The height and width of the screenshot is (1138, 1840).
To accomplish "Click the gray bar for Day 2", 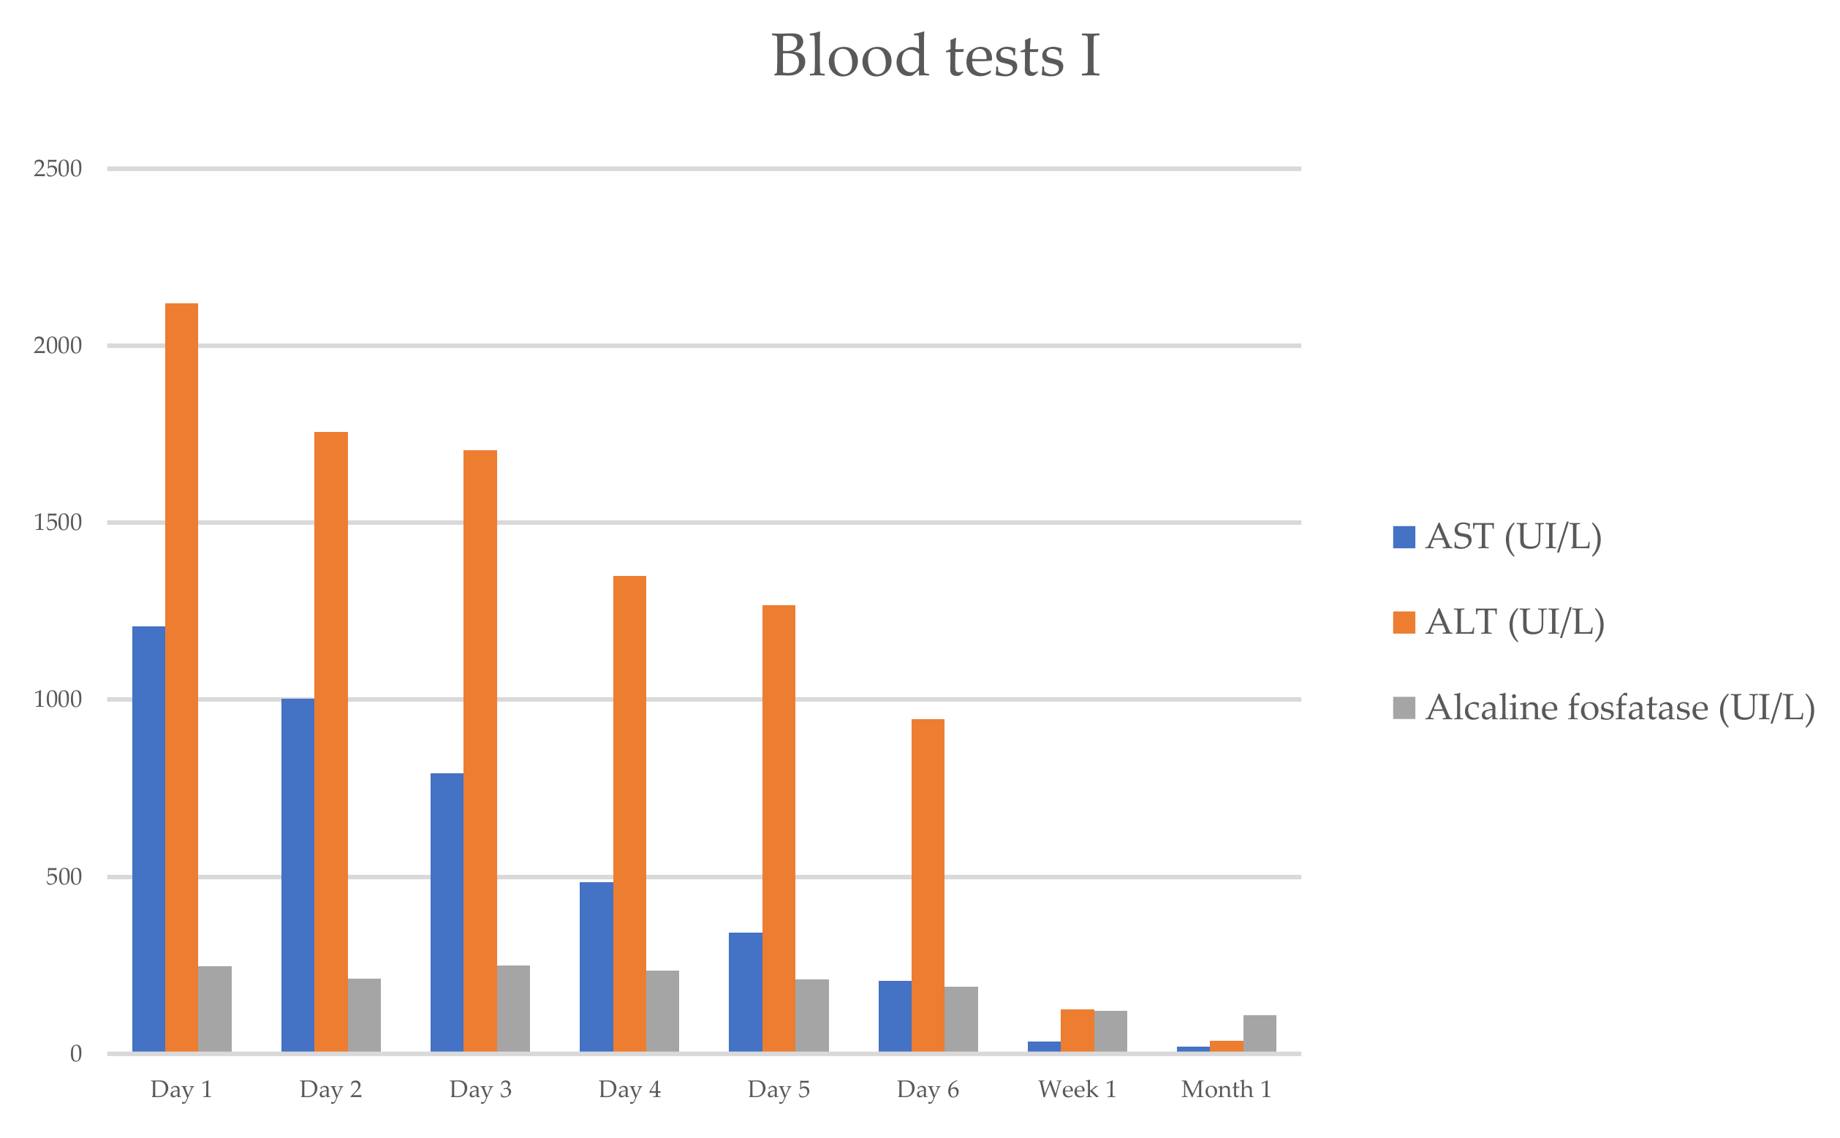I will (364, 1014).
